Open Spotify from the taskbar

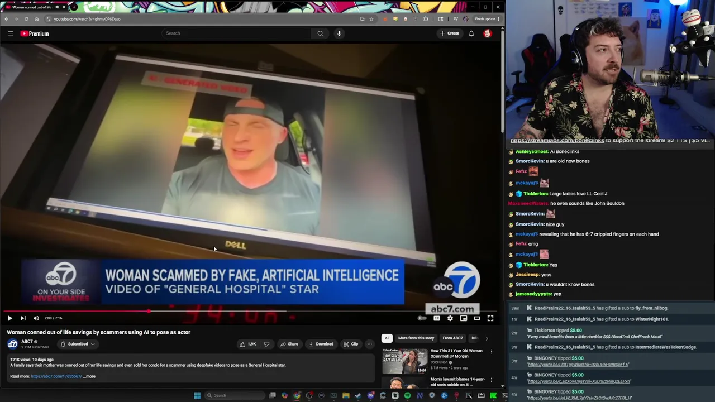pyautogui.click(x=407, y=395)
